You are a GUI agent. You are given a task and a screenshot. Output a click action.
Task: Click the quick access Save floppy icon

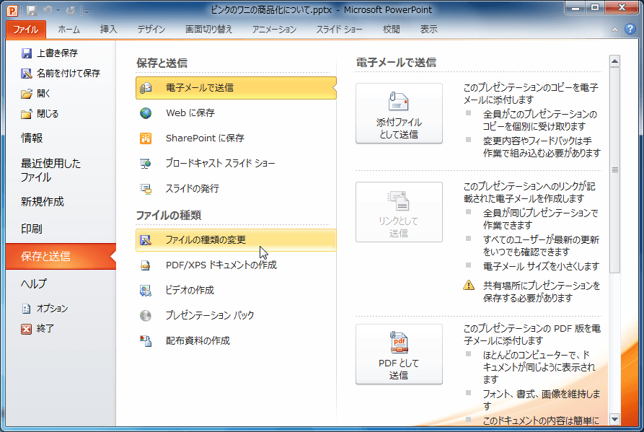point(32,10)
